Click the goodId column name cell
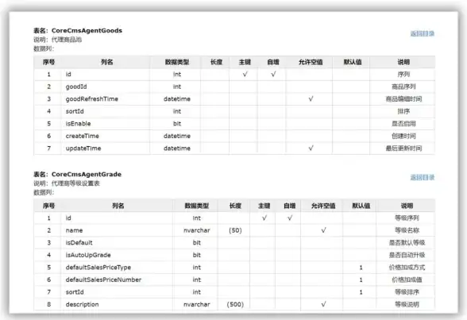The width and height of the screenshot is (467, 320). pos(76,87)
